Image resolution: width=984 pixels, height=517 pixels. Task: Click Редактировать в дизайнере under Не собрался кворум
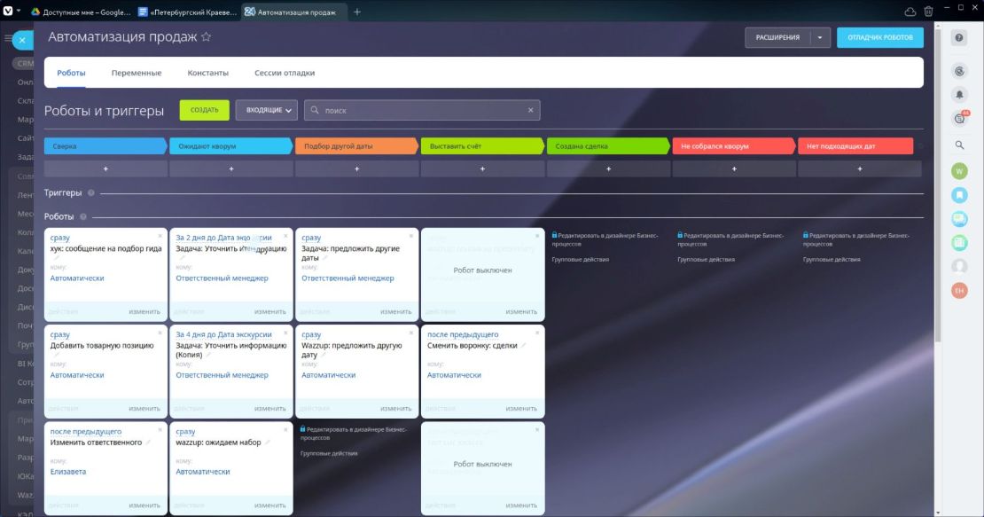(x=730, y=239)
